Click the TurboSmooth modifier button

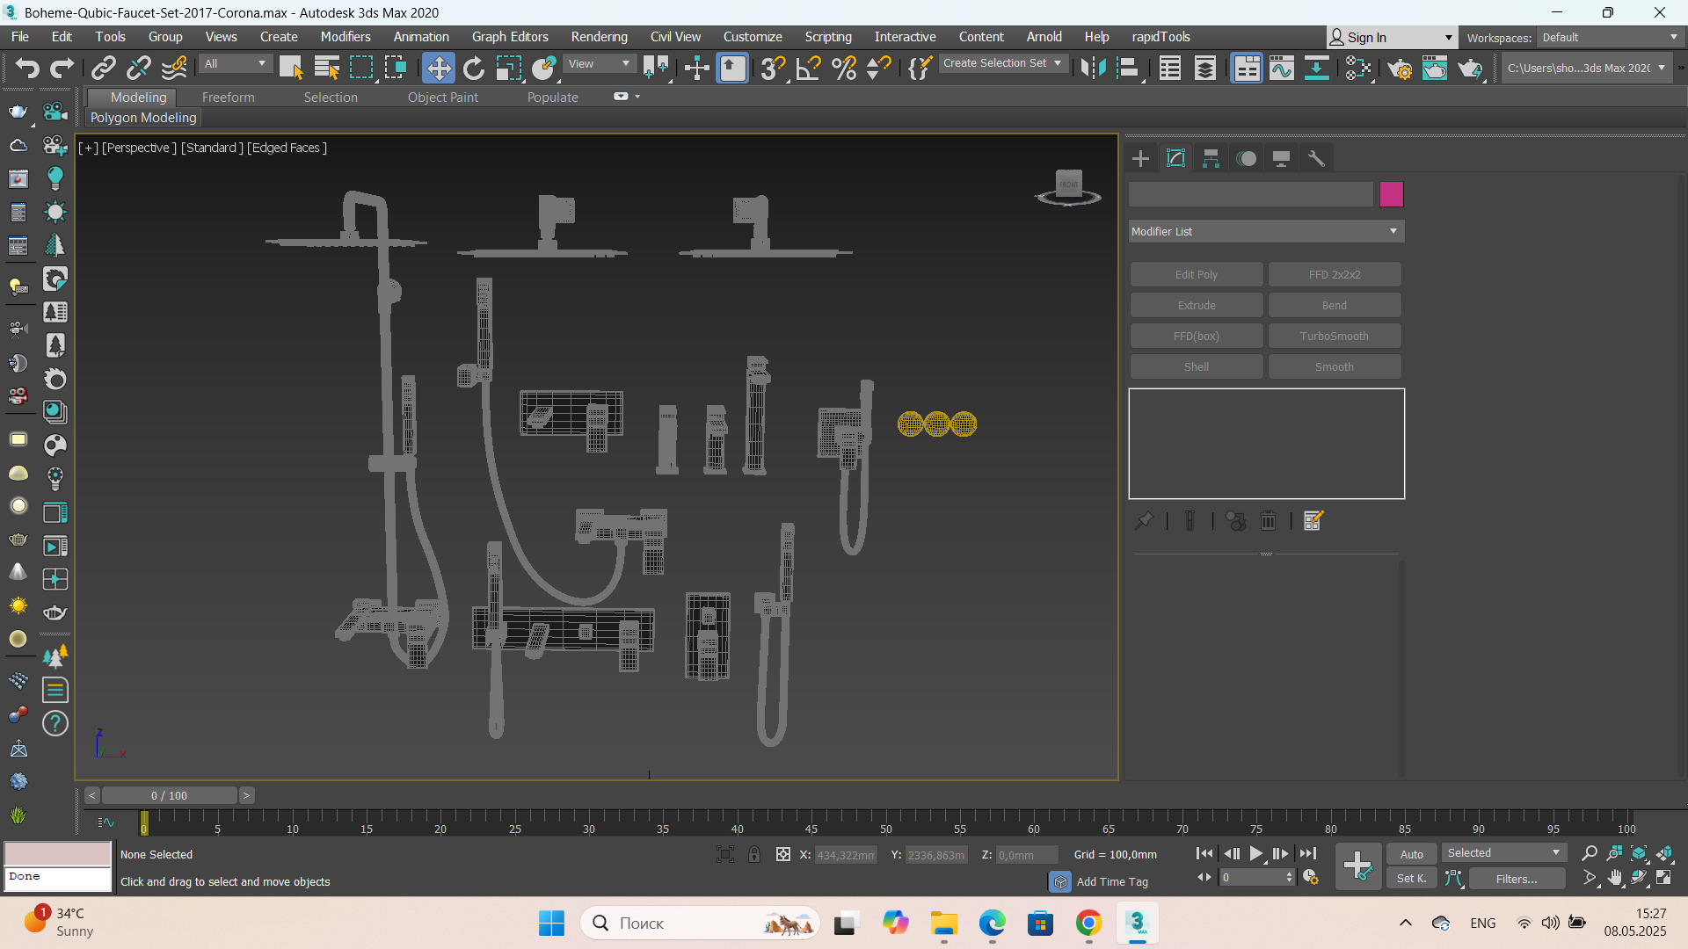[x=1334, y=336]
